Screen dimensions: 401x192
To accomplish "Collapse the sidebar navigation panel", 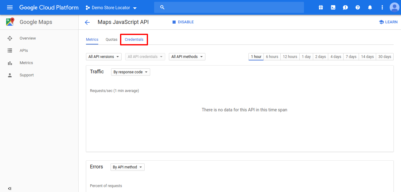I will [10, 188].
